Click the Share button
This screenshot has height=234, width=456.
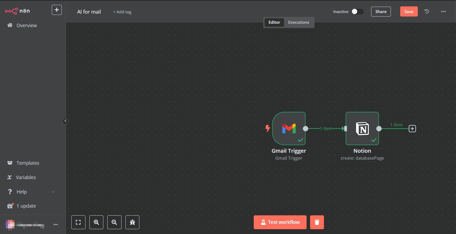[x=381, y=11]
